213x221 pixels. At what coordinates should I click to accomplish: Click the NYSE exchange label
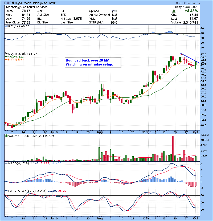(x=53, y=3)
